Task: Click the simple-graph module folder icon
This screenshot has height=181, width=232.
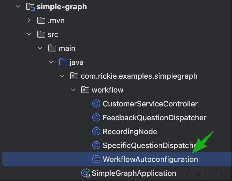Action: tap(30, 7)
